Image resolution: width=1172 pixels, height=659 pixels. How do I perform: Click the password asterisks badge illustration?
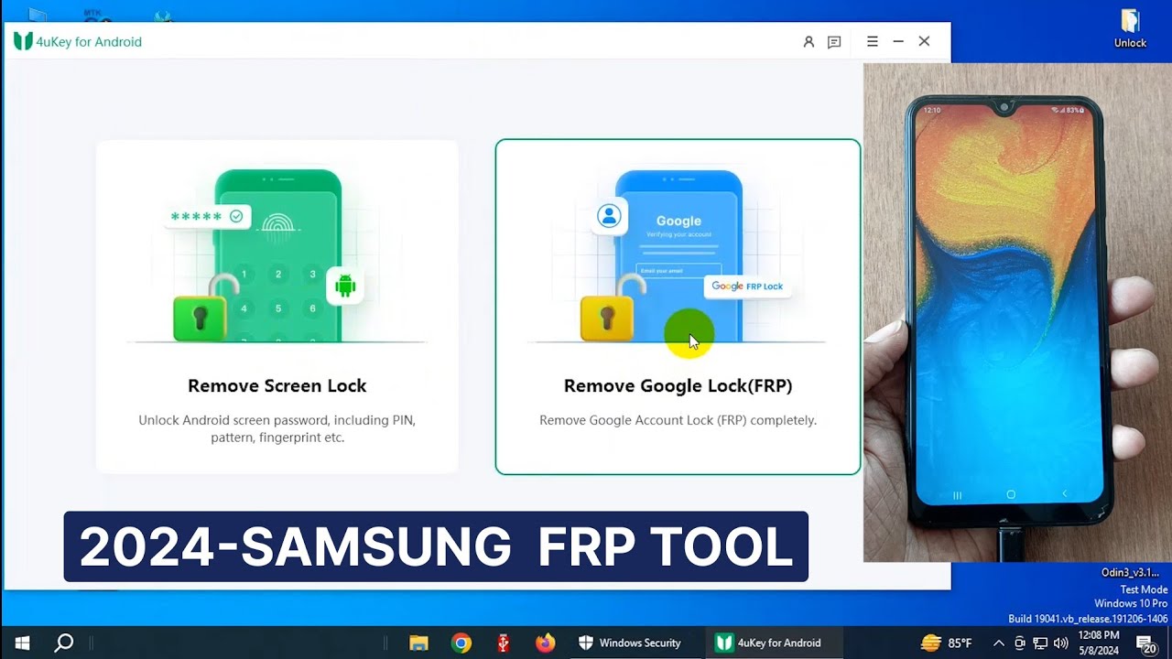(x=208, y=216)
